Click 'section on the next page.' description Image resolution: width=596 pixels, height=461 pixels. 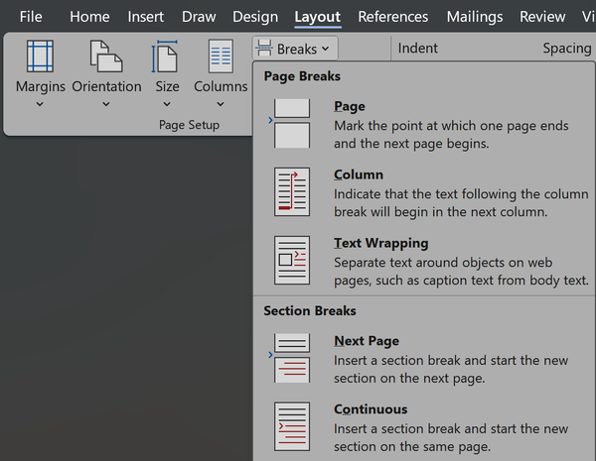(x=409, y=379)
